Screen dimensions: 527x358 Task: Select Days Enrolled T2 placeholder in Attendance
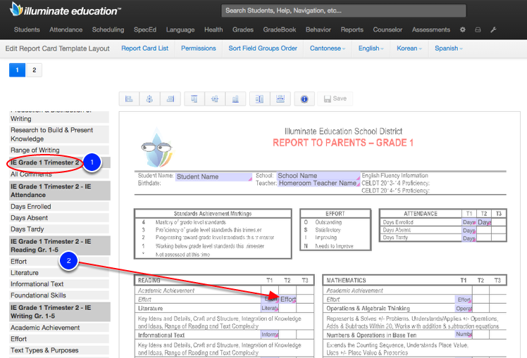click(484, 222)
